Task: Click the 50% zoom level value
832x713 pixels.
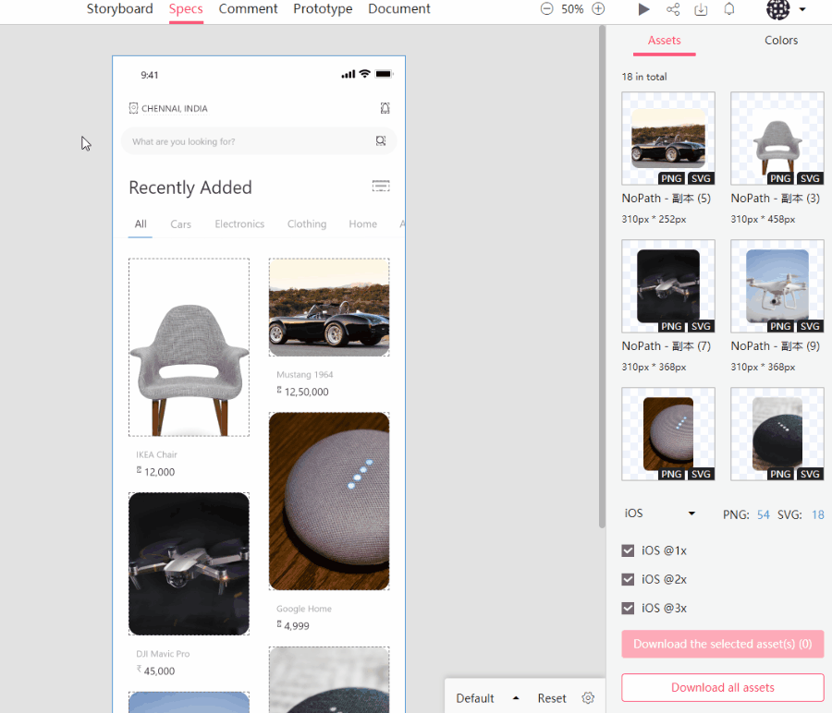Action: click(572, 9)
